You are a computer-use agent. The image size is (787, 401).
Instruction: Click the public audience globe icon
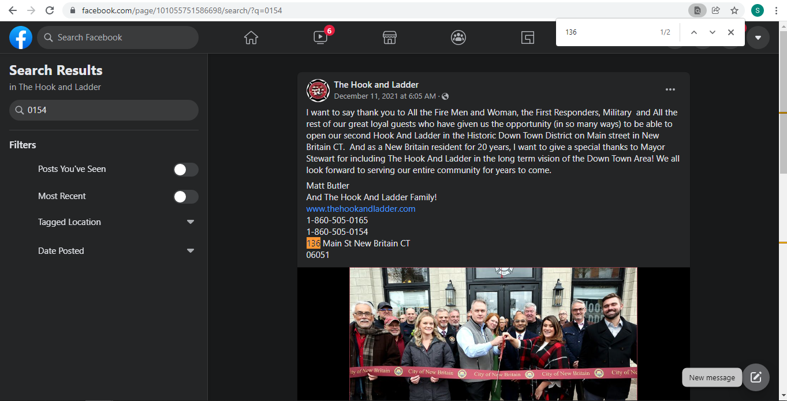445,96
